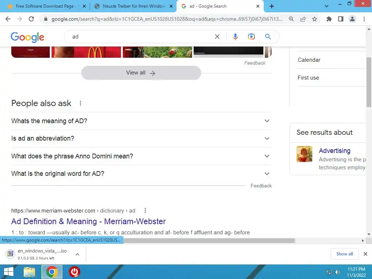View site security lock info

[x=46, y=19]
